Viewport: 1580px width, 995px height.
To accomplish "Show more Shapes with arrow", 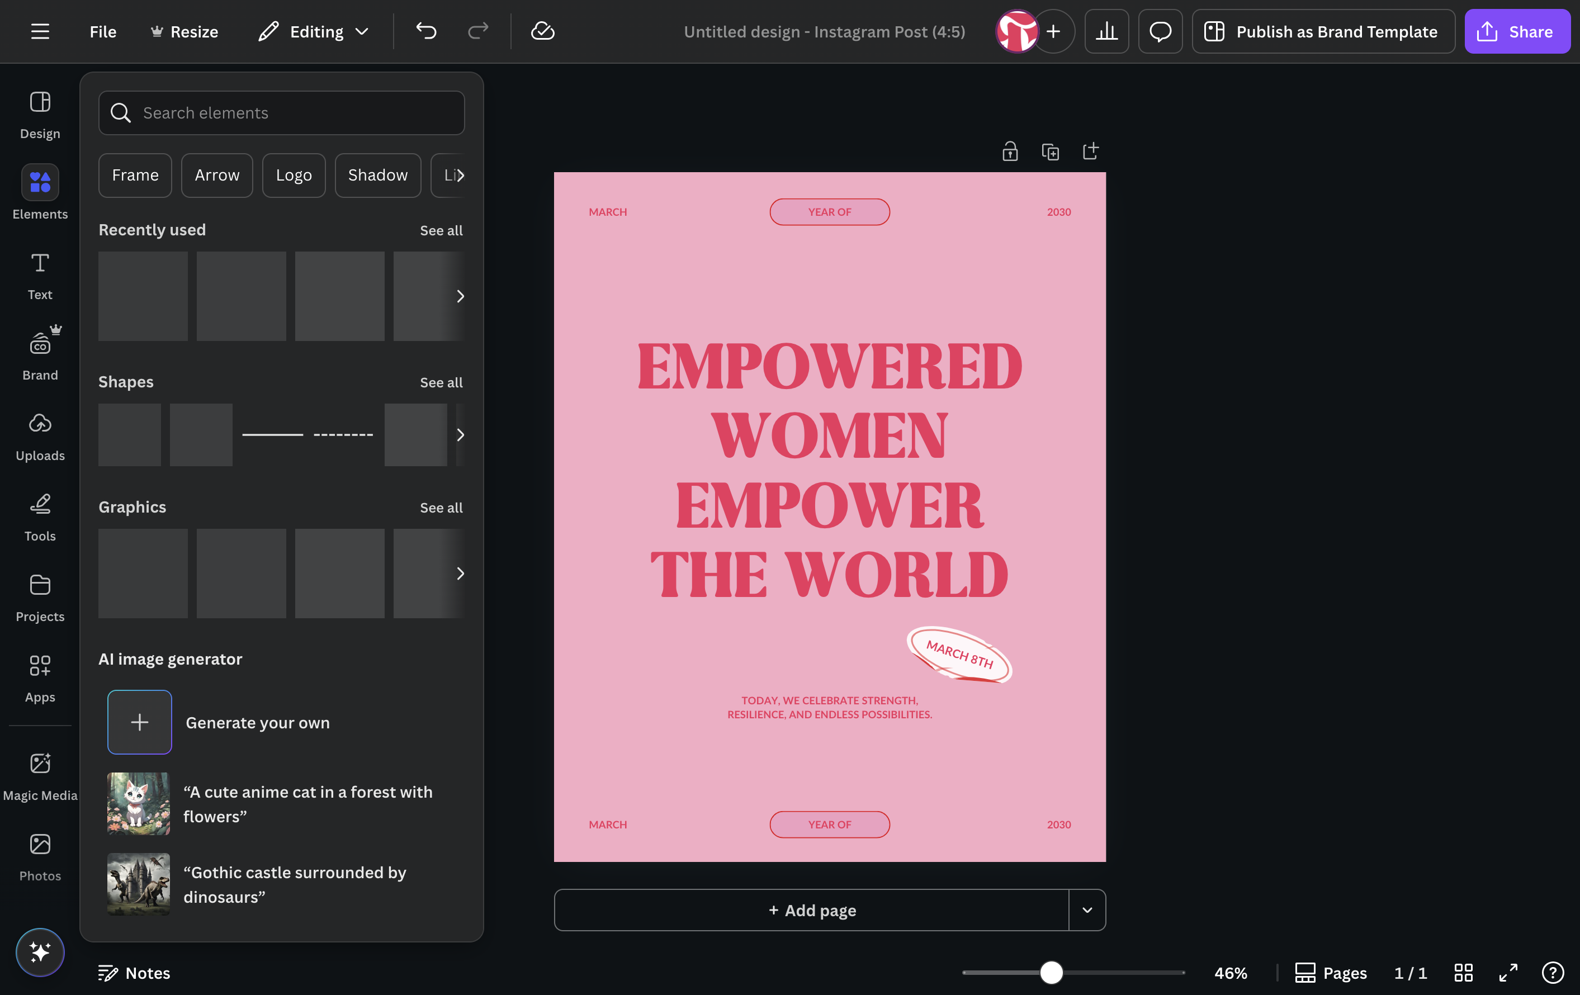I will [x=460, y=435].
